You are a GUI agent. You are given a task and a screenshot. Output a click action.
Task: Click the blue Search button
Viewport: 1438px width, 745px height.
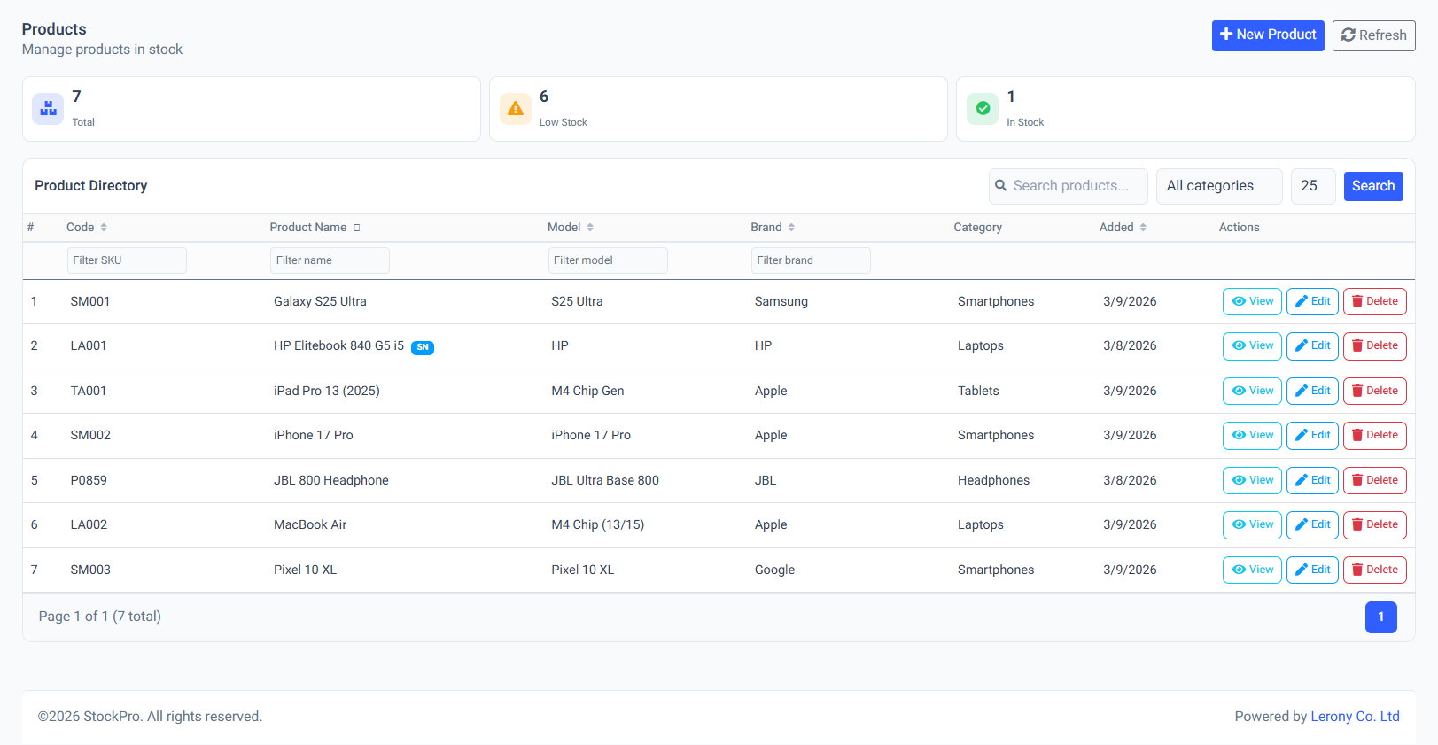pyautogui.click(x=1373, y=186)
